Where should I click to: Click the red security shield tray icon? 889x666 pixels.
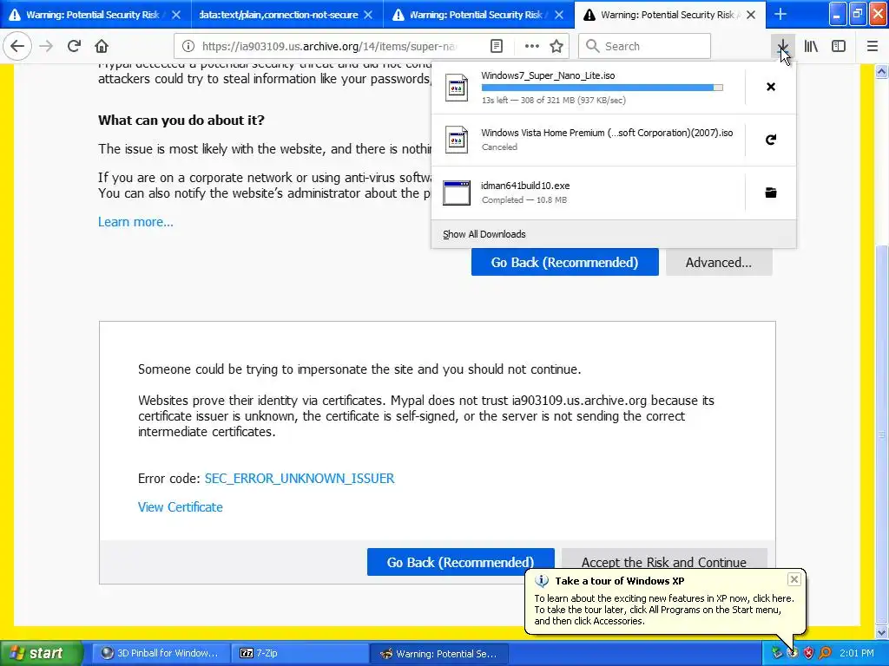(x=808, y=653)
